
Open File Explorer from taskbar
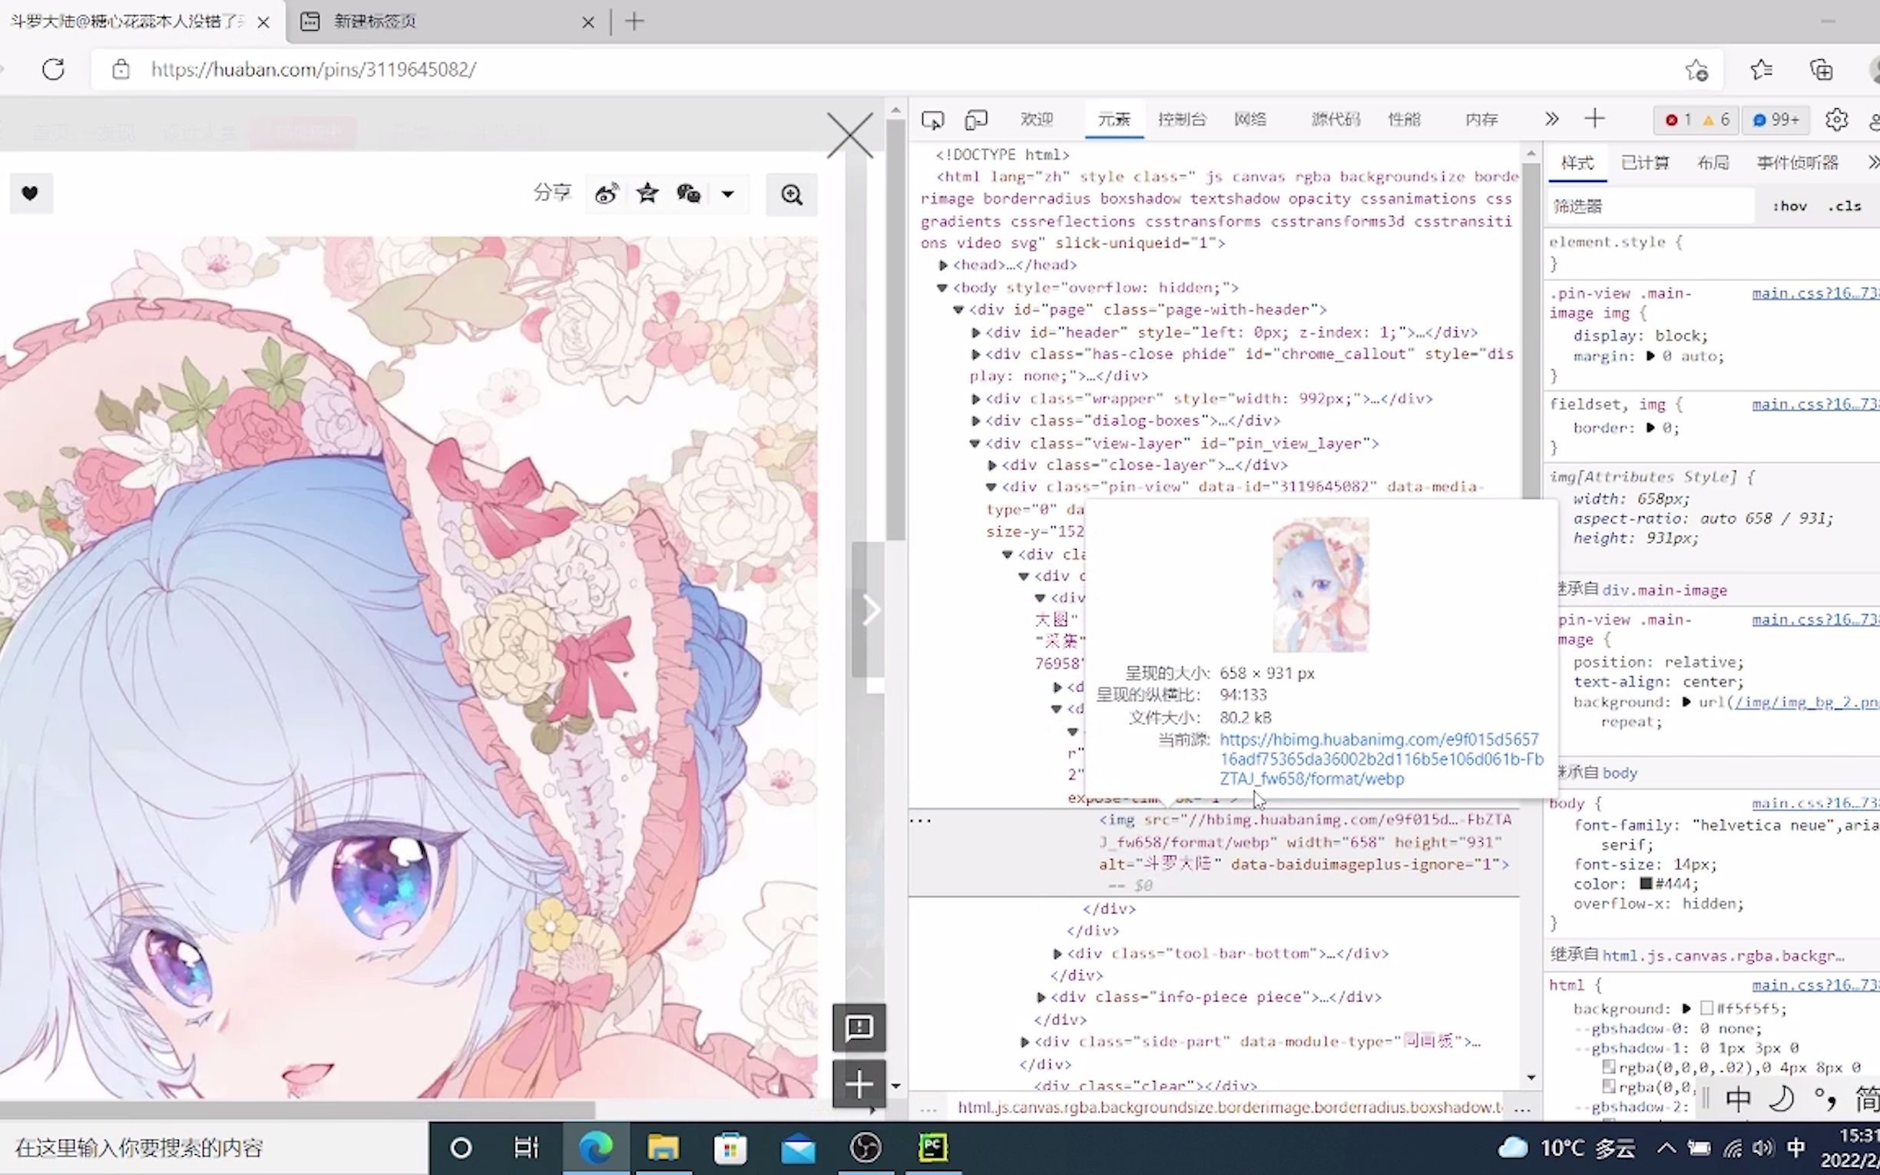663,1147
